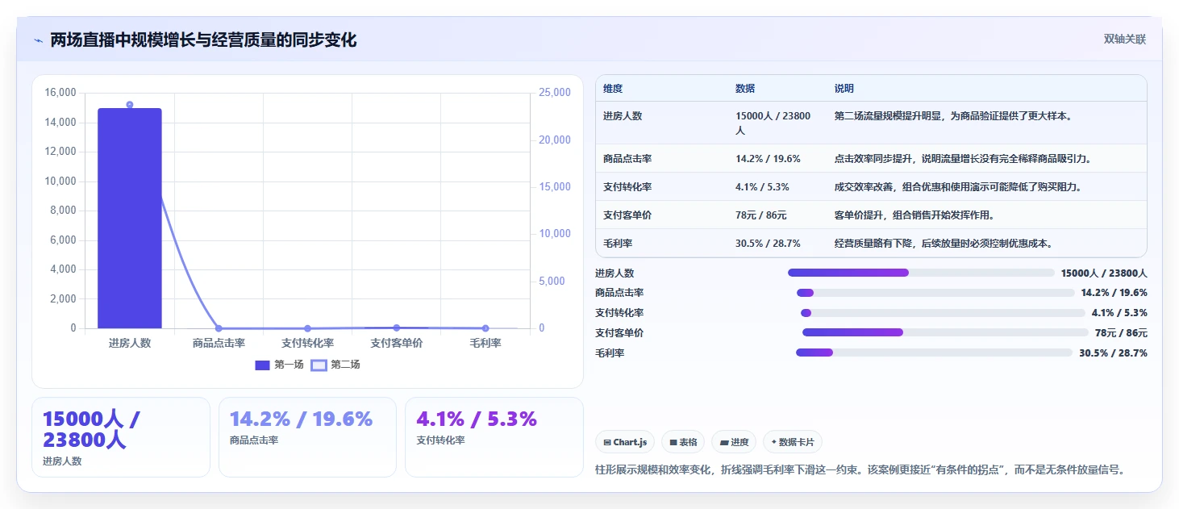
Task: Select the 进度 tag chip
Action: [734, 442]
